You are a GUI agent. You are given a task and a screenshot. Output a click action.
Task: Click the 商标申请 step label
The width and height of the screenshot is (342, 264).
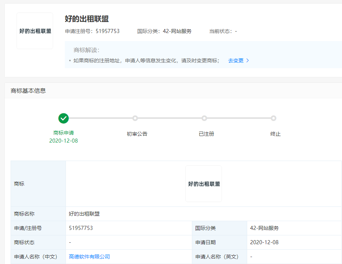(x=64, y=133)
